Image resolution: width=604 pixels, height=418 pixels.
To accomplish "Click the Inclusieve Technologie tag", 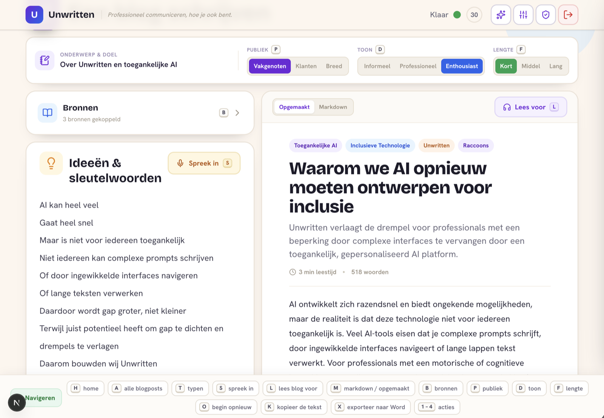I will click(x=380, y=146).
